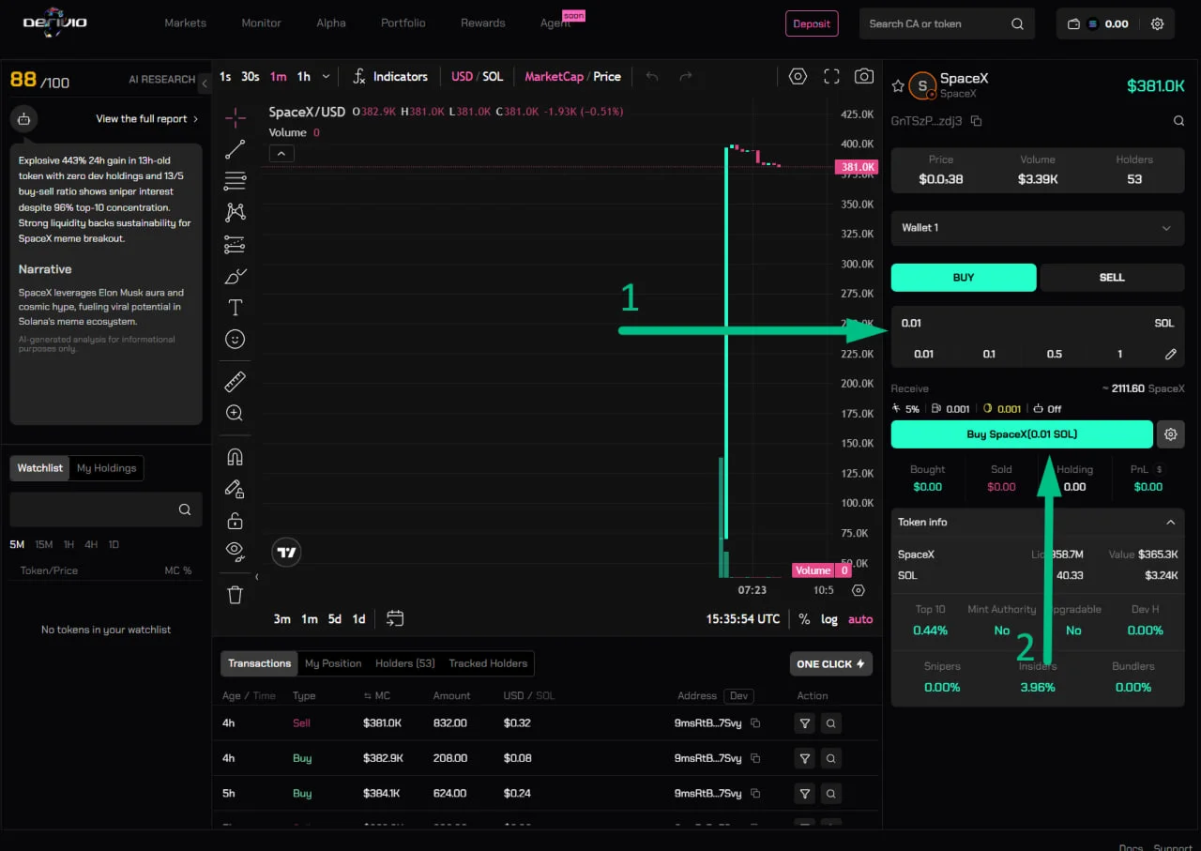
Task: Select the trend line drawing tool
Action: [236, 148]
